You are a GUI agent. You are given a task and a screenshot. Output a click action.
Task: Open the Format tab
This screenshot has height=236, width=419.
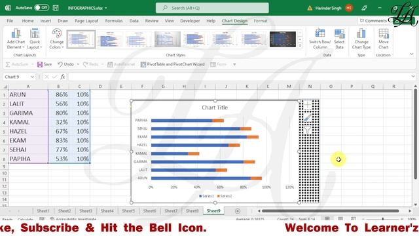(x=261, y=20)
